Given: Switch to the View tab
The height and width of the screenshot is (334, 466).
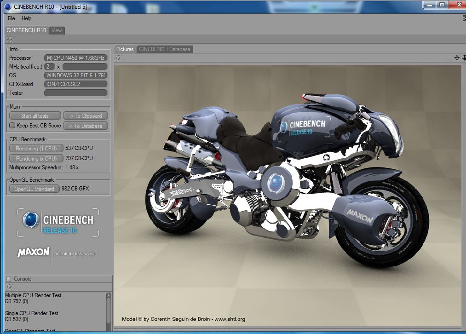Looking at the screenshot, I should pyautogui.click(x=57, y=30).
